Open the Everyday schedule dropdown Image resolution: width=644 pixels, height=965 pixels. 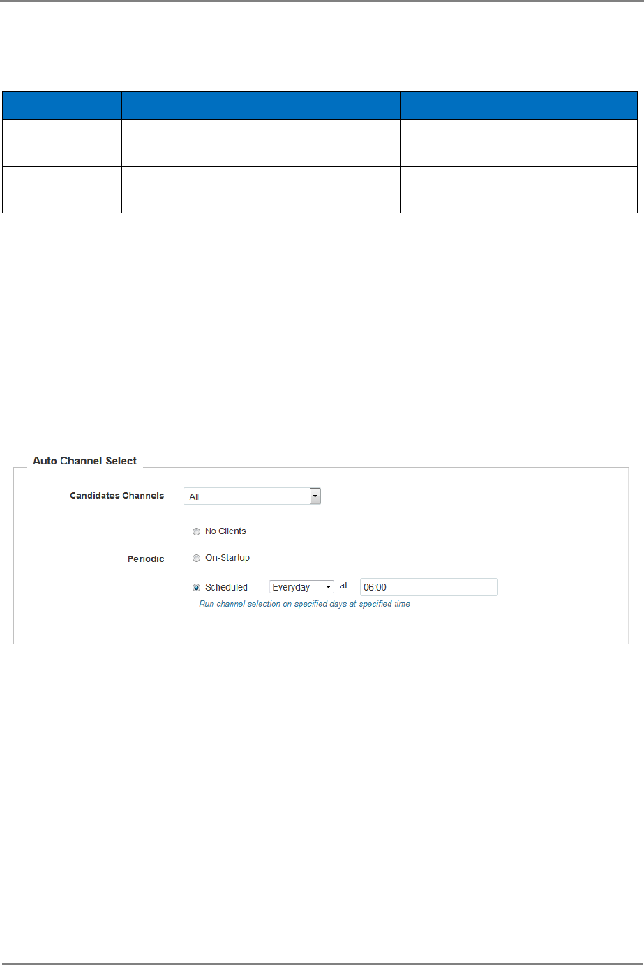tap(301, 587)
